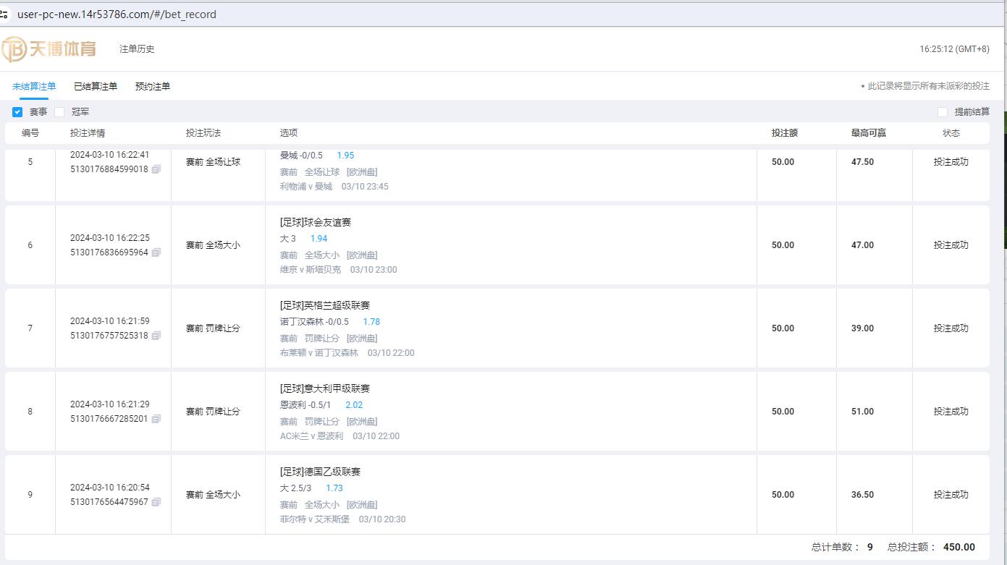Click the 注单历史 header label

coord(137,49)
